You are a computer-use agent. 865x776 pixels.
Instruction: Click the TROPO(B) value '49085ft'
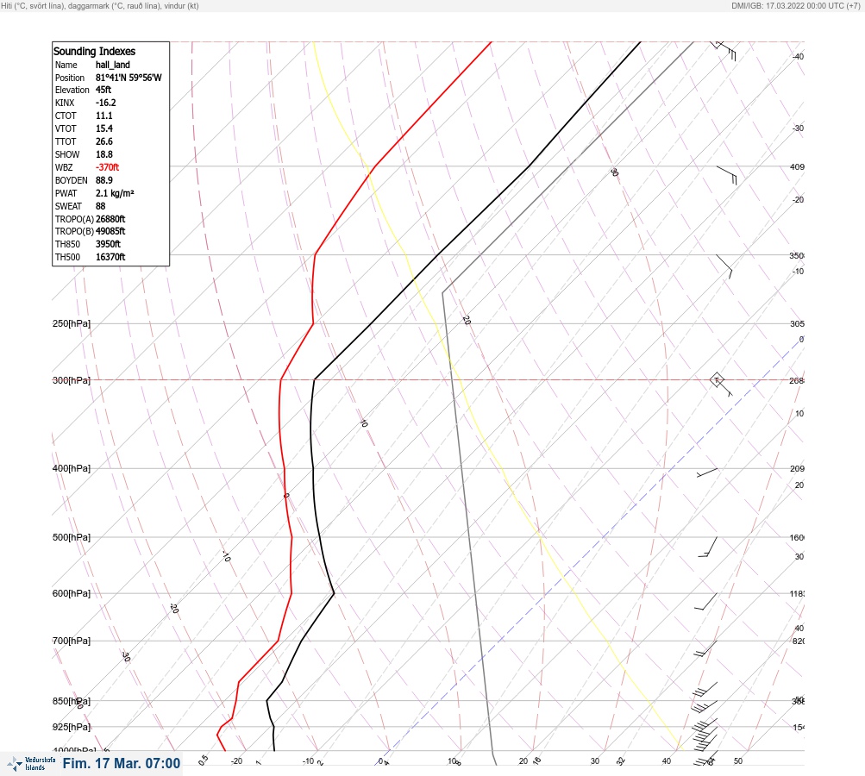coord(110,231)
